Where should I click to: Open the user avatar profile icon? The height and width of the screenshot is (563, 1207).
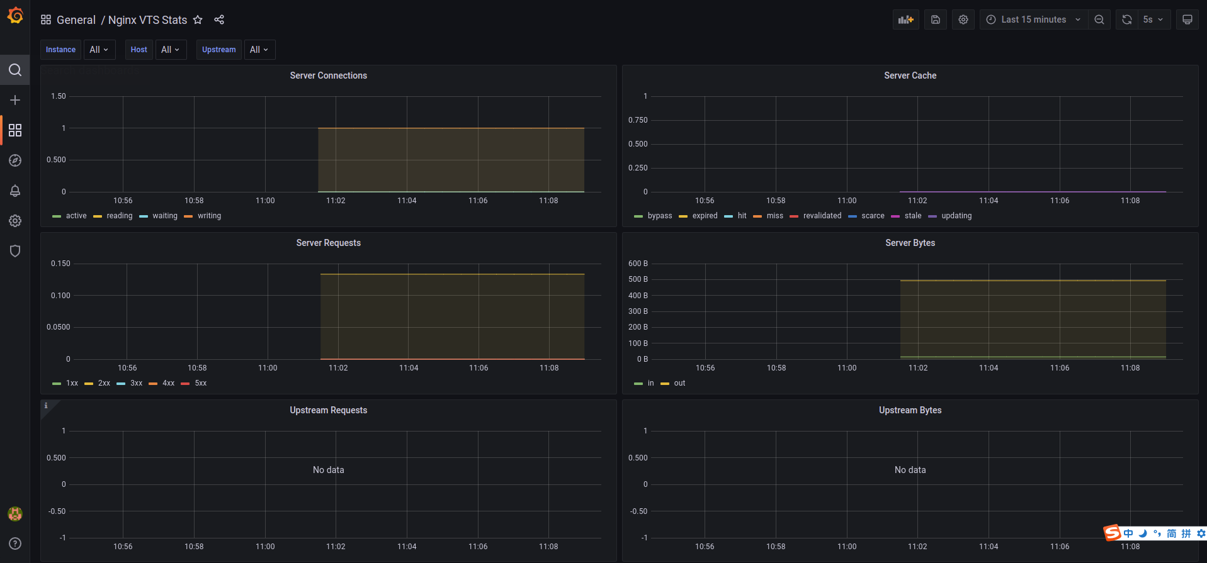click(x=15, y=514)
